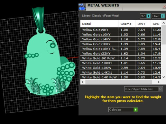Click the 1.30 grams value for 14K PdW
166x124 pixels.
124,77
